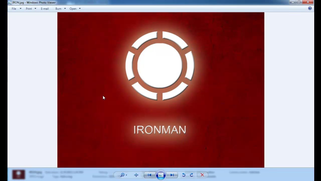Screen dimensions: 321x181
Task: Delete the photo with the red X
Action: coord(202,175)
